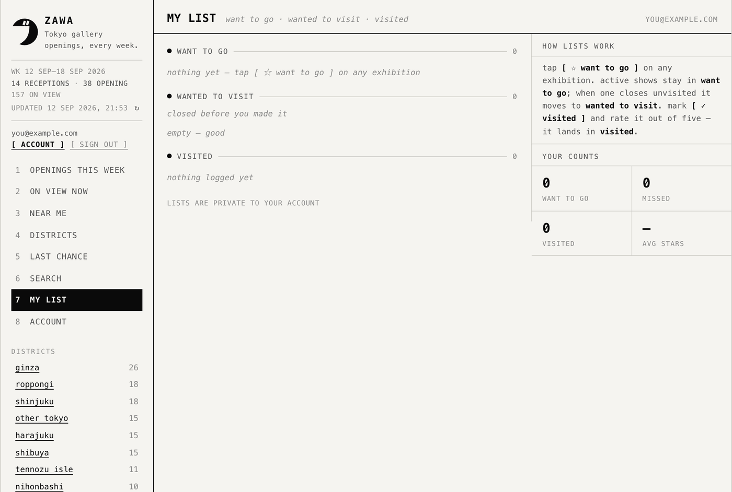
Task: Click 'LISTS ARE PRIVATE TO YOUR ACCOUNT' note
Action: [243, 203]
